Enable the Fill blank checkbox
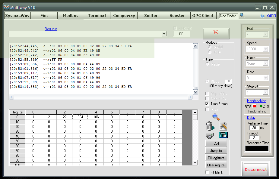Viewport: 279px width, 179px height. click(x=207, y=172)
